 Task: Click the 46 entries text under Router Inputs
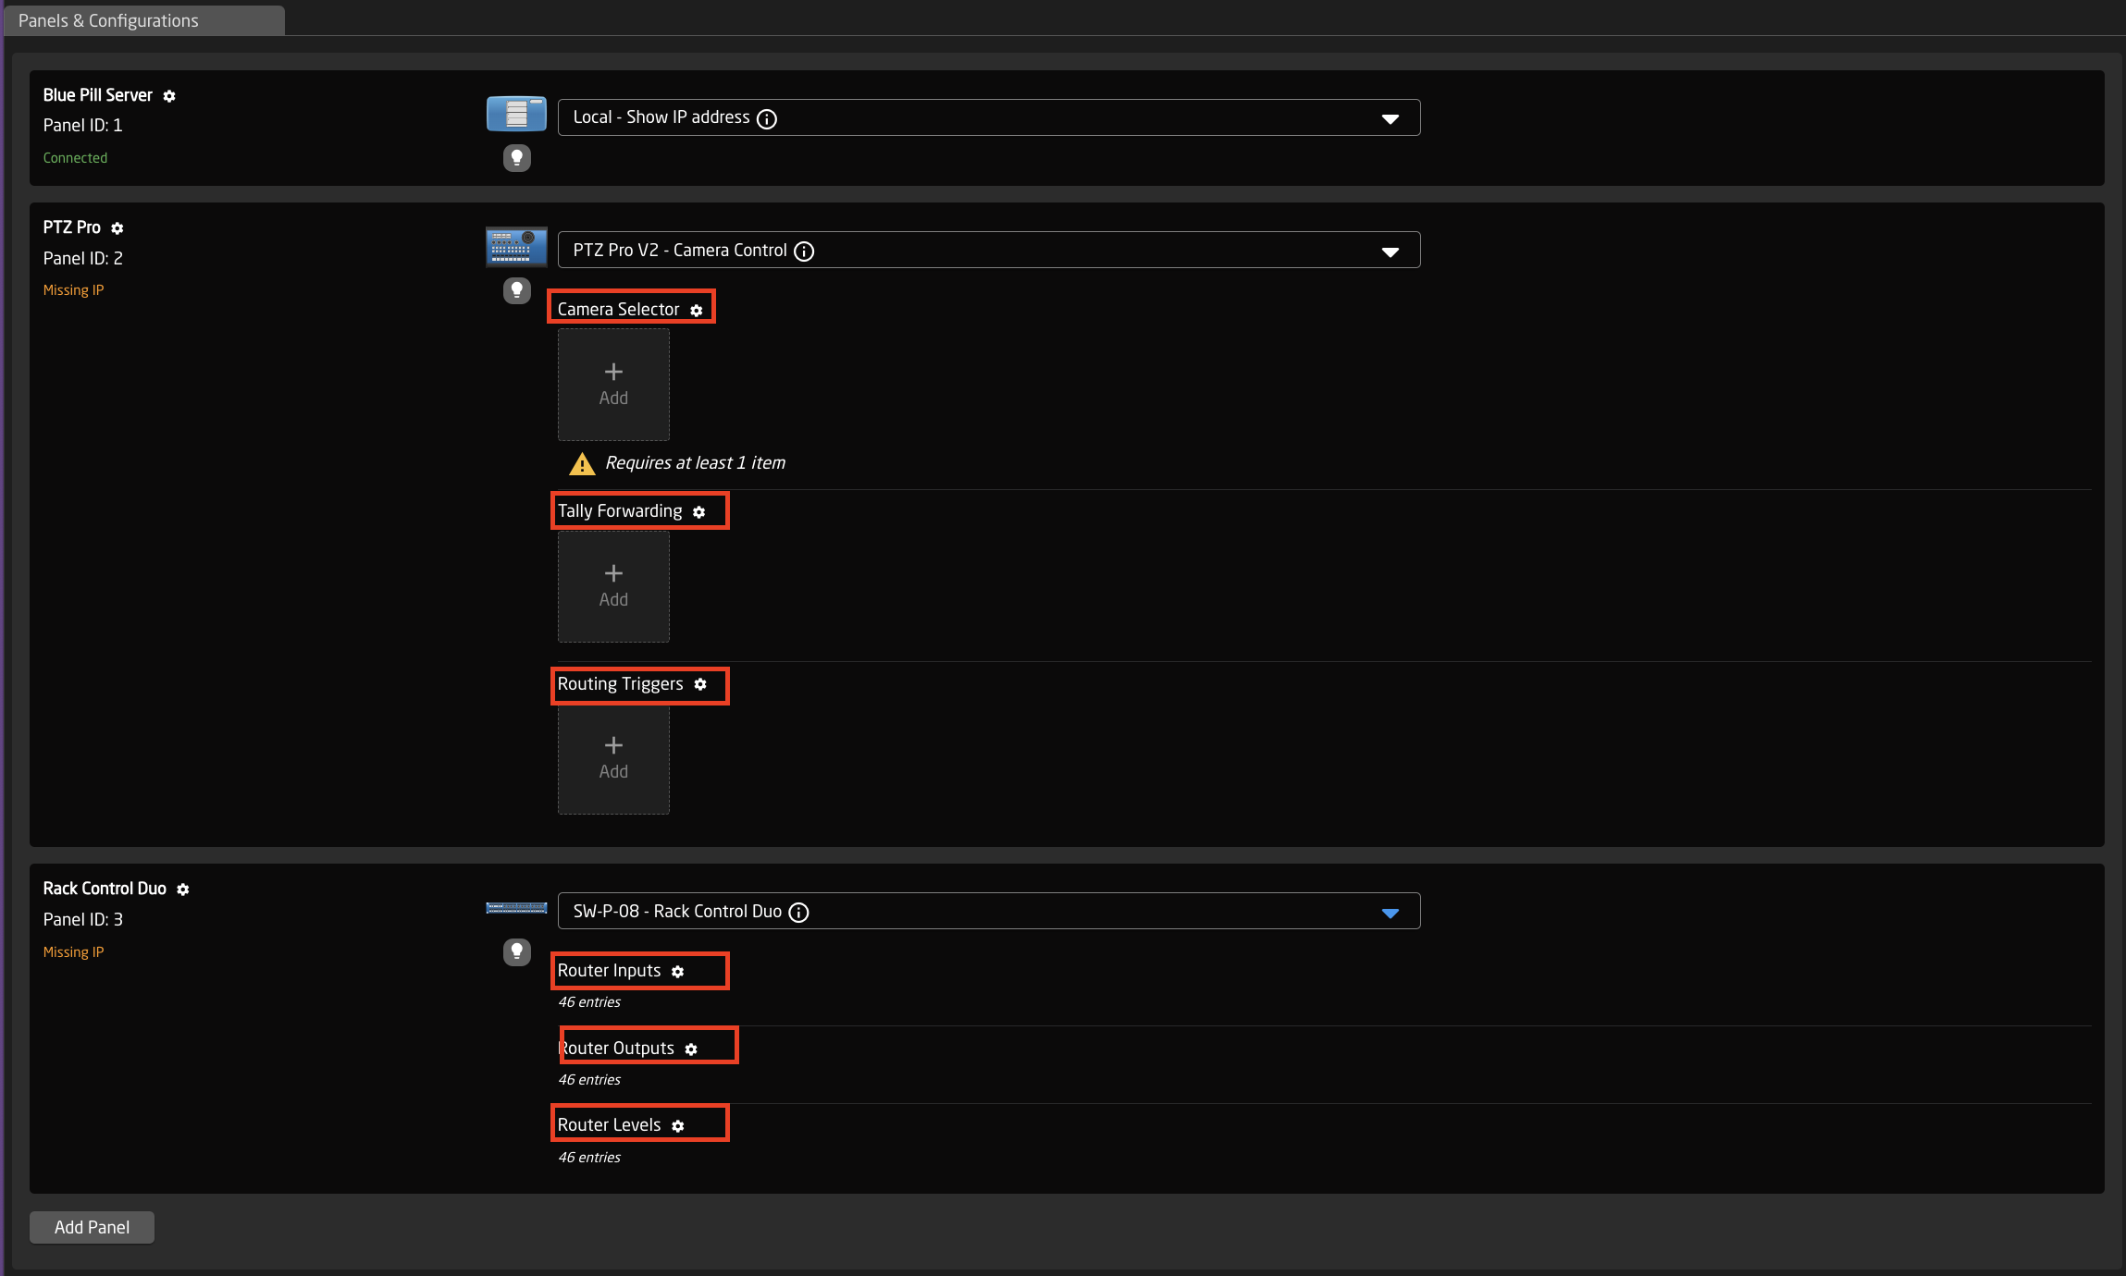(x=589, y=1002)
